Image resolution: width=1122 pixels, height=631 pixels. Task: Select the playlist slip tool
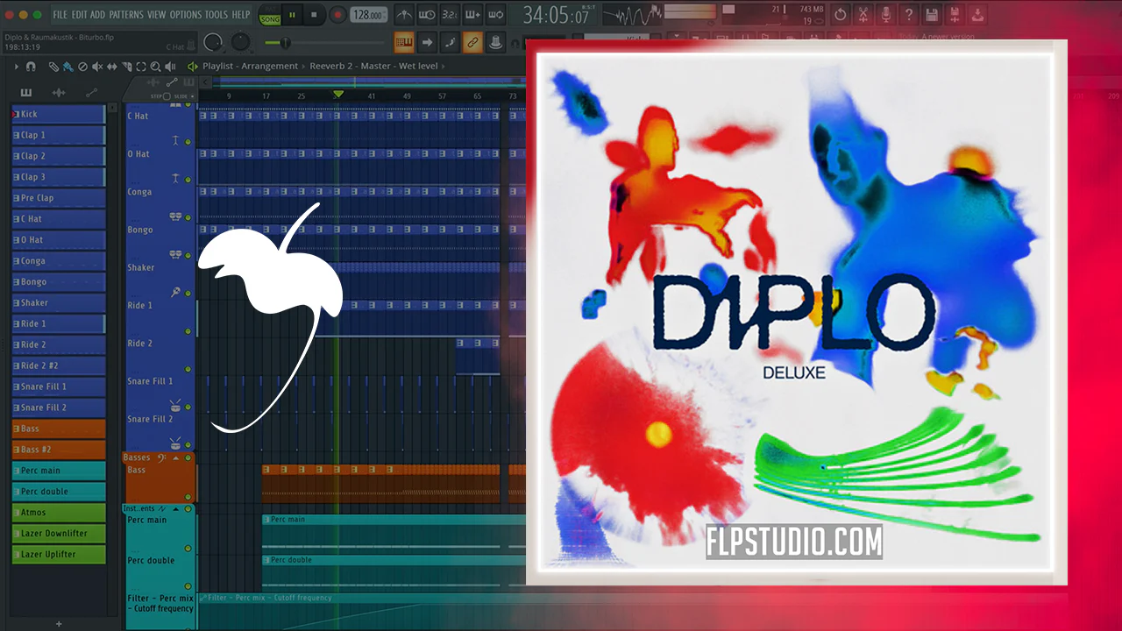pos(112,67)
